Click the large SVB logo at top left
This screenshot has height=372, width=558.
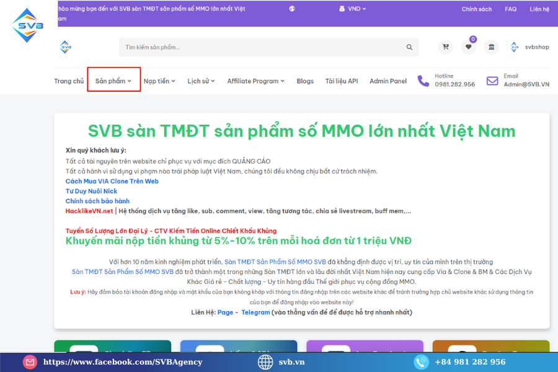[x=28, y=25]
